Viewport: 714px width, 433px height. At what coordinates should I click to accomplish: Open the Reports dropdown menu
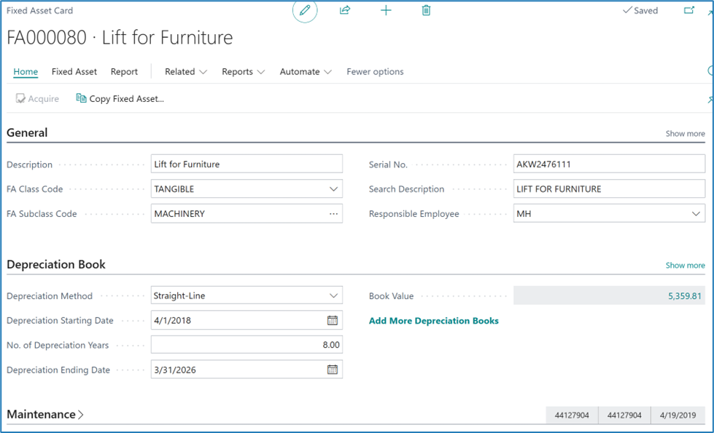[x=243, y=72]
